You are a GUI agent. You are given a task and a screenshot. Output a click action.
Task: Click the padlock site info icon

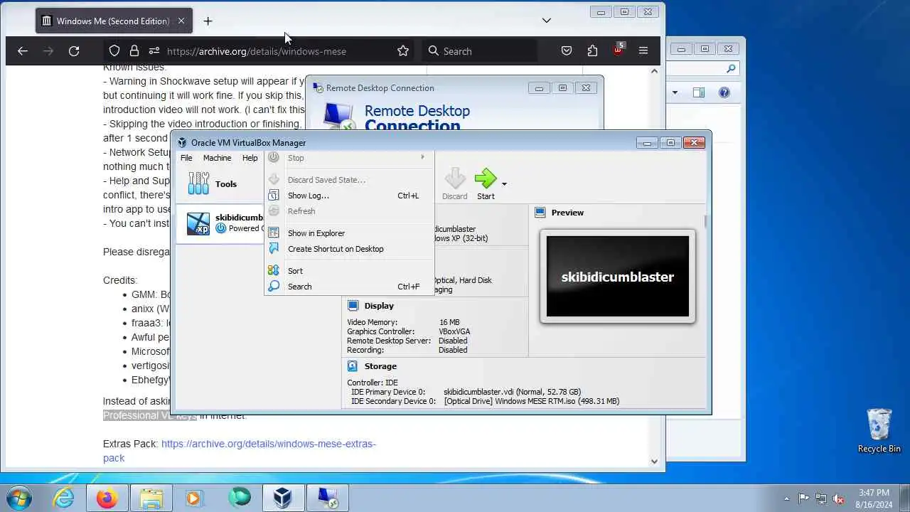134,51
